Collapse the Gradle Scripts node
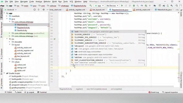This screenshot has width=183, height=103. 4,73
